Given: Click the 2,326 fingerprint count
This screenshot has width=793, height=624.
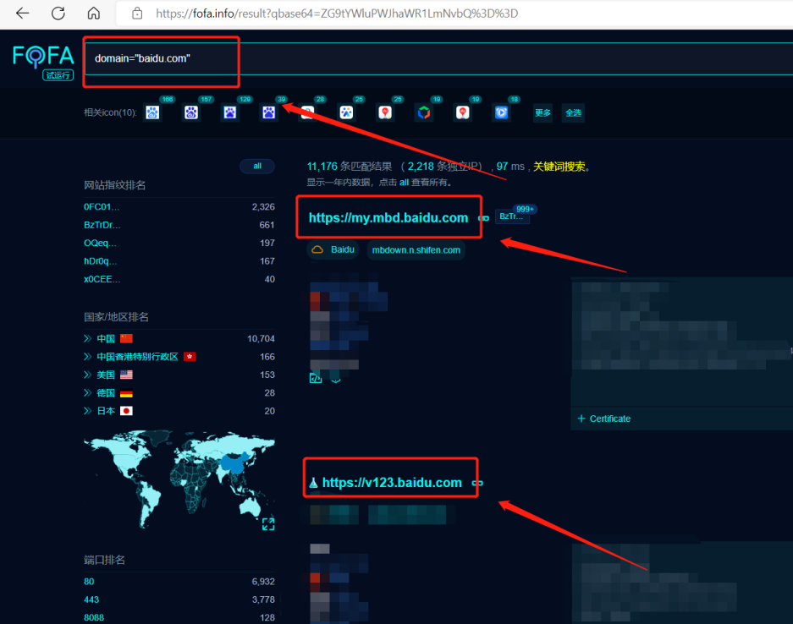Looking at the screenshot, I should coord(263,206).
